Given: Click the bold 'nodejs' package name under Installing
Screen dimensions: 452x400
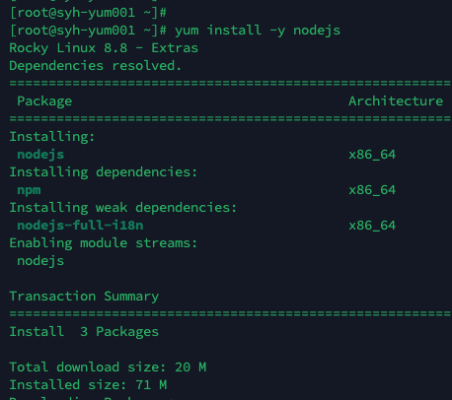Looking at the screenshot, I should pos(40,155).
